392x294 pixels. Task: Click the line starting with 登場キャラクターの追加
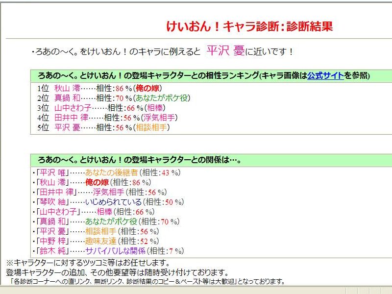(x=118, y=272)
